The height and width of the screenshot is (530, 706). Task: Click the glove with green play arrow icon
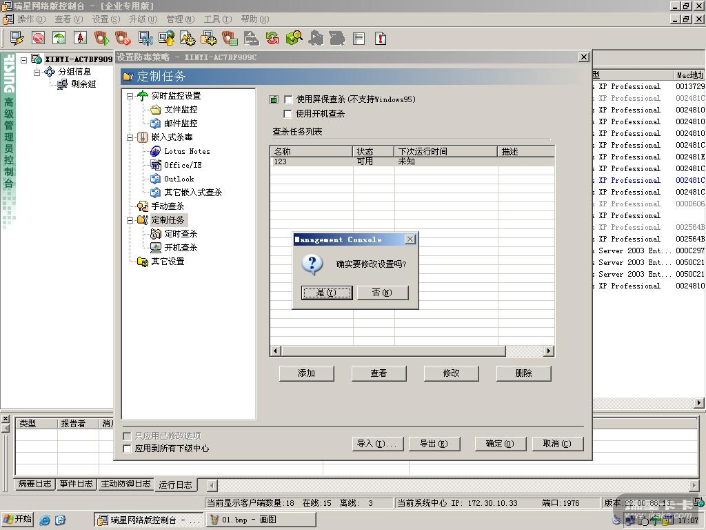coord(101,39)
